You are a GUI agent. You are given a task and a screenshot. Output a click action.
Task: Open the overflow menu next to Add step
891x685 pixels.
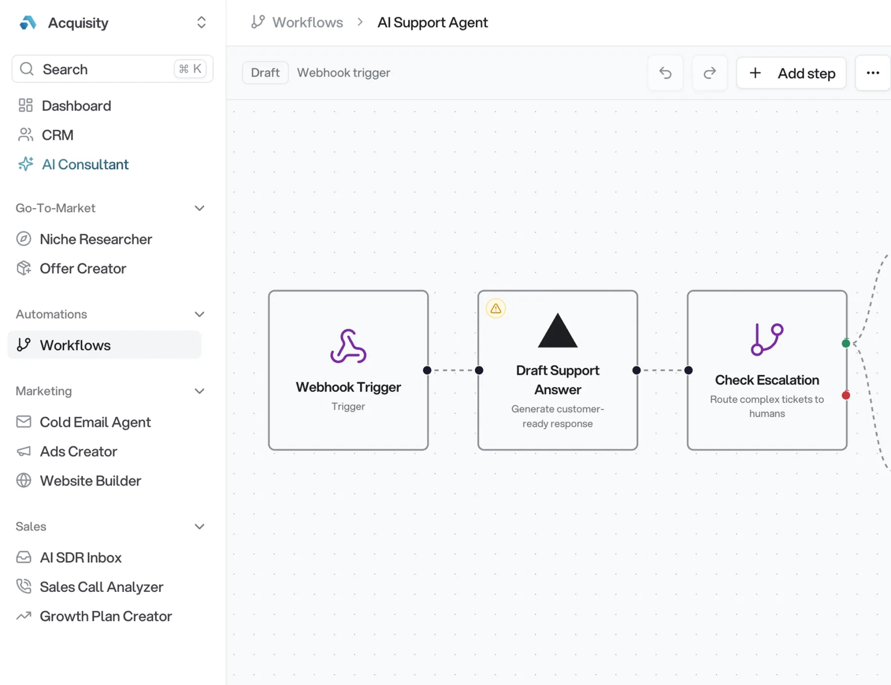point(873,73)
